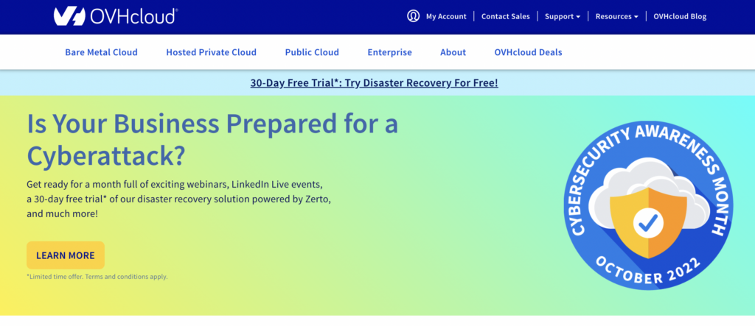Open Public Cloud menu

coord(312,52)
